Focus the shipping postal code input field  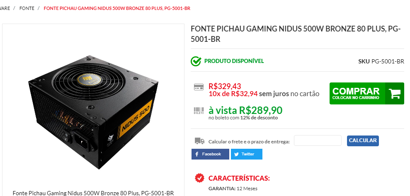pos(318,140)
